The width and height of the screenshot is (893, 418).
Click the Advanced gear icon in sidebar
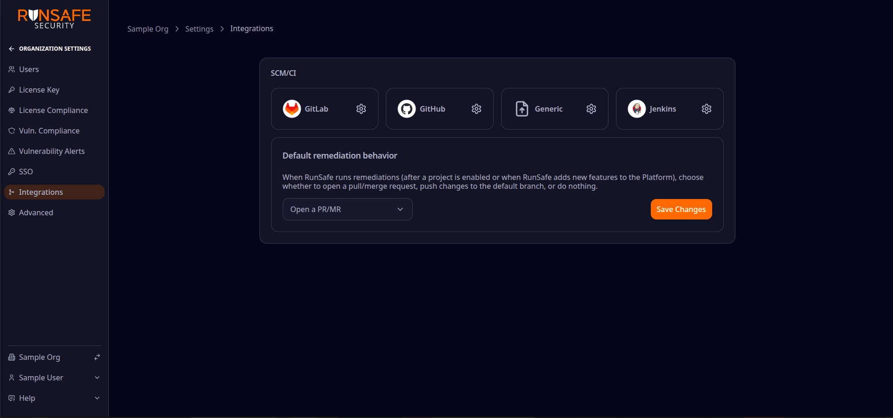(x=12, y=212)
